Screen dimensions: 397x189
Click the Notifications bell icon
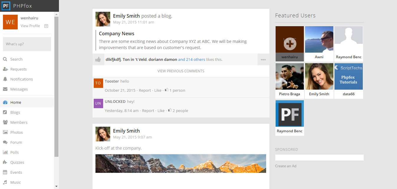click(5, 79)
